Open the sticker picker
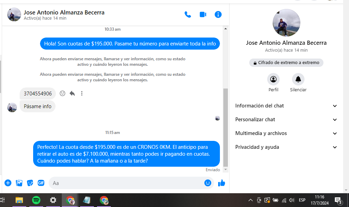 (30, 183)
